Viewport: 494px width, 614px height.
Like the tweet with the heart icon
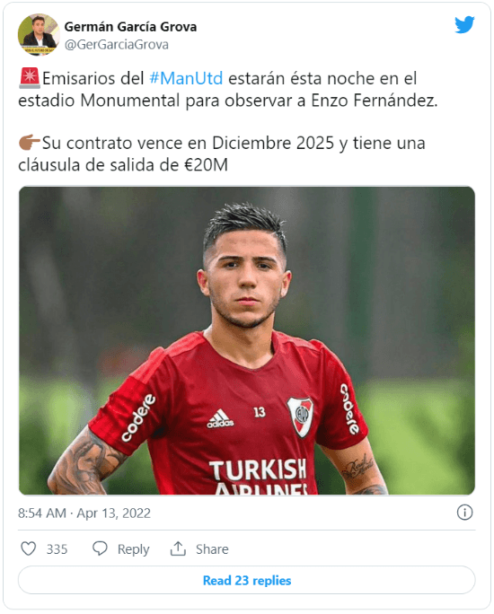tap(28, 548)
